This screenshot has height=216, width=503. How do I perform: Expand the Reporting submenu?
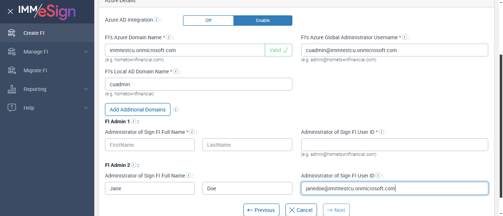coord(86,89)
